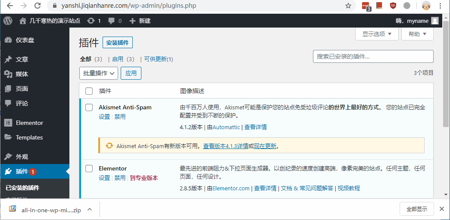Click the padlock site security icon
The height and width of the screenshot is (220, 450).
[x=55, y=6]
